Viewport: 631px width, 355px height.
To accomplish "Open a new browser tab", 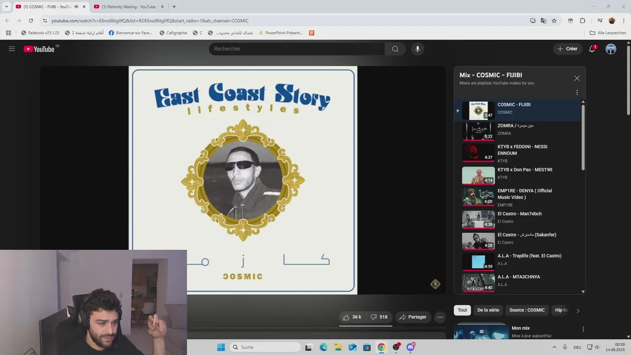I will [x=174, y=7].
